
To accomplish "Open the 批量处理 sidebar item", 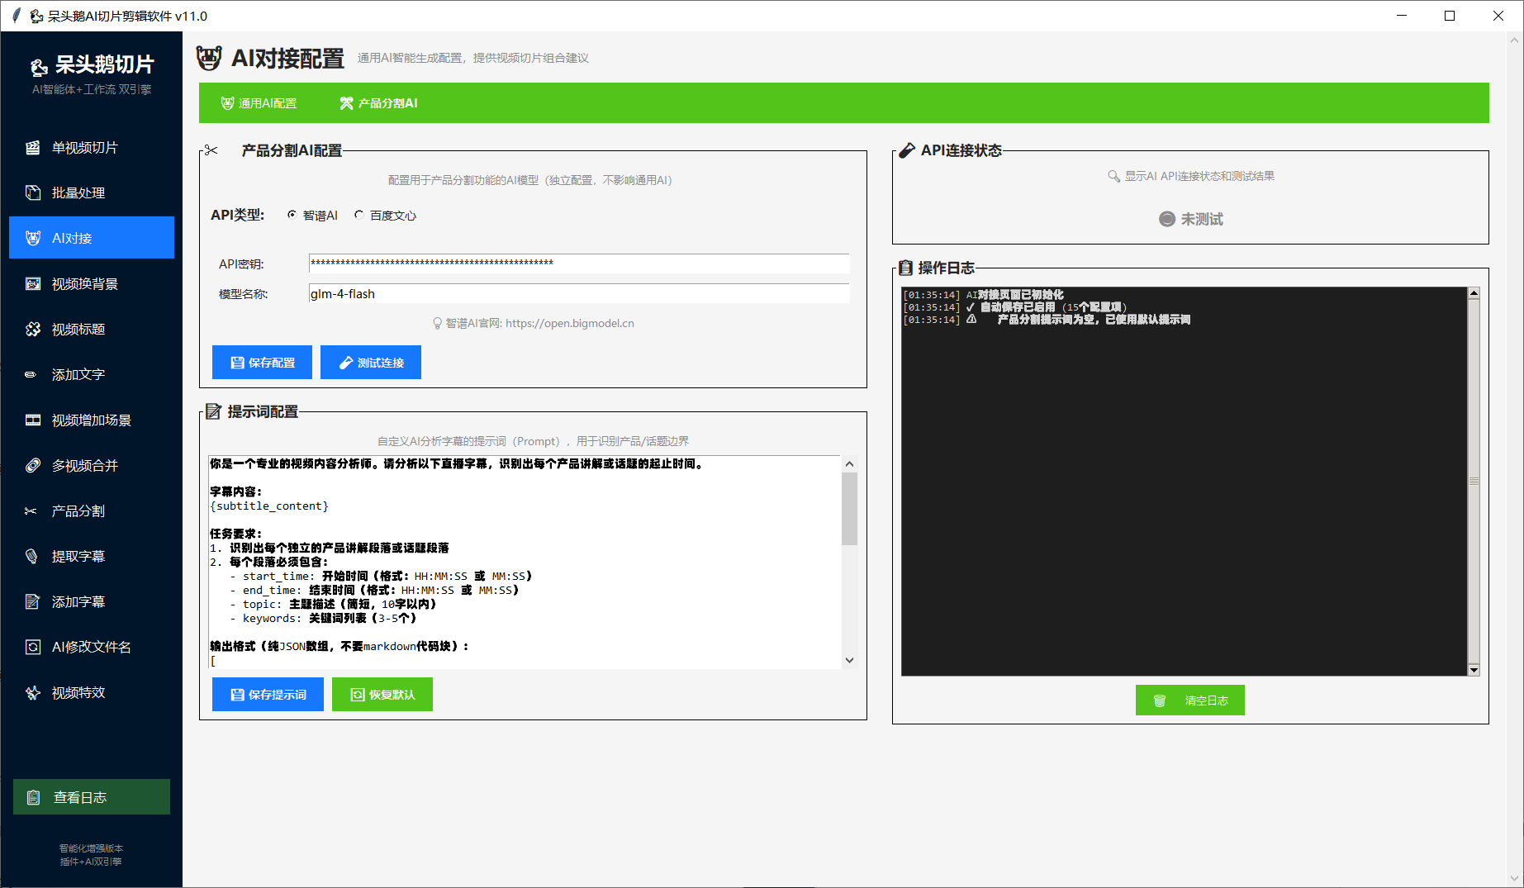I will pyautogui.click(x=78, y=193).
